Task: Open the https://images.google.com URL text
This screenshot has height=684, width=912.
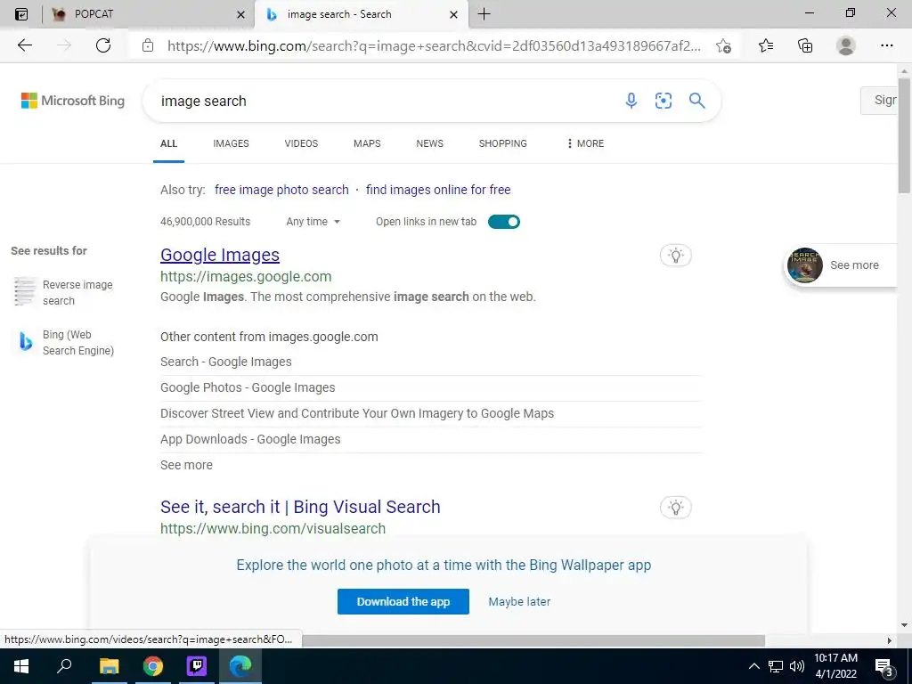Action: point(246,277)
